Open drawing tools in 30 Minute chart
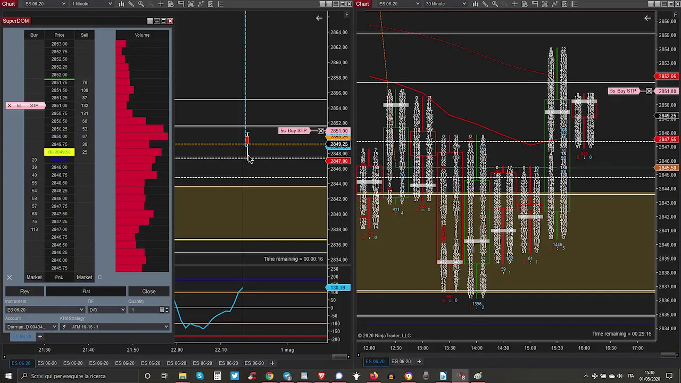The image size is (681, 383). [x=485, y=4]
